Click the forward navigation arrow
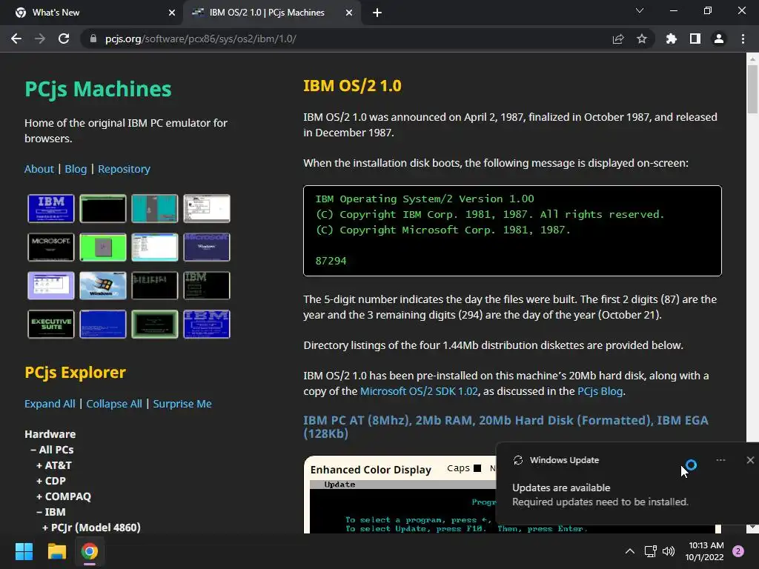The height and width of the screenshot is (569, 759). tap(40, 39)
